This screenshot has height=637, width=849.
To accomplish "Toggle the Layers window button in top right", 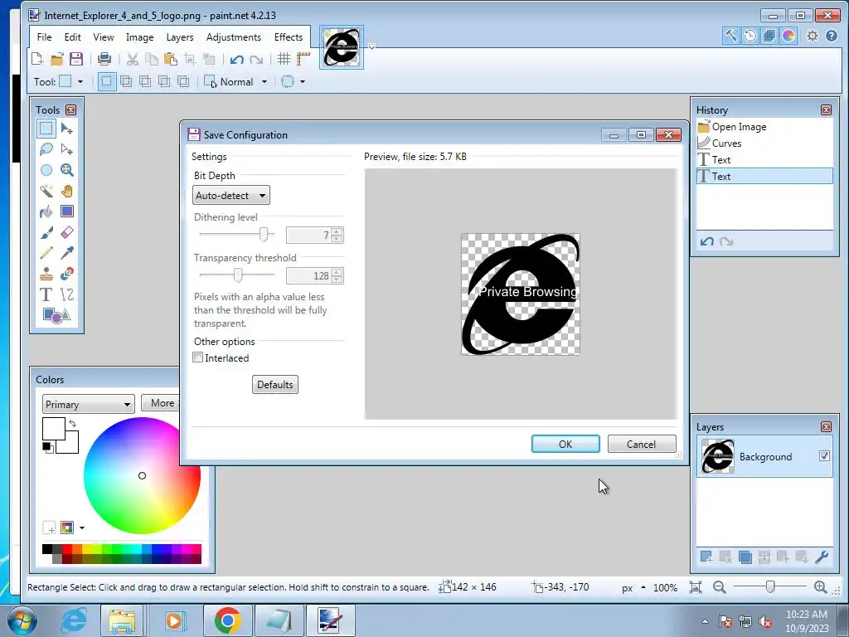I will pos(769,36).
